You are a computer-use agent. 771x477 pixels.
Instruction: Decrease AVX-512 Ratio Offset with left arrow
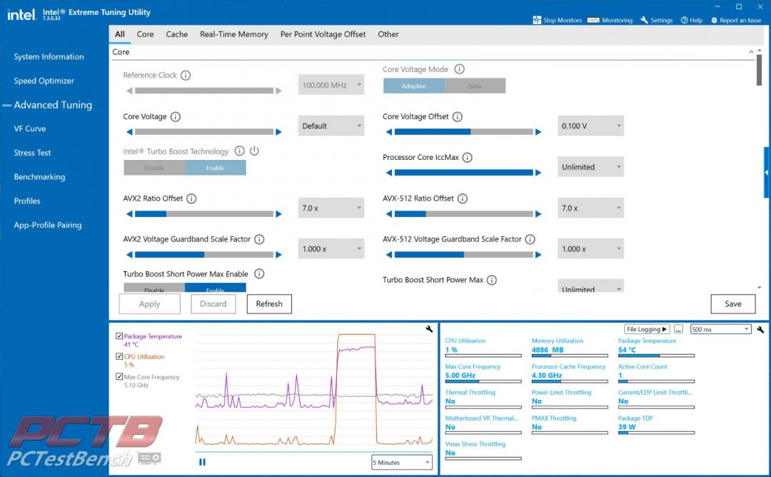(389, 214)
